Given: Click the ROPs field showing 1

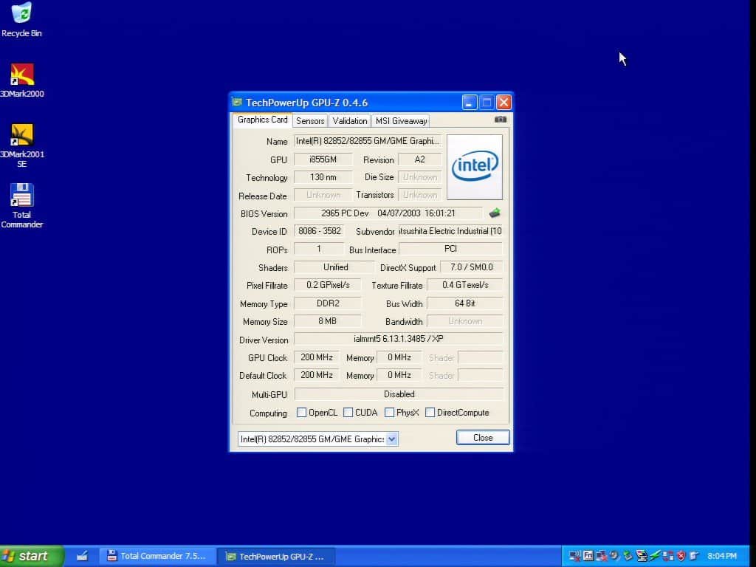Looking at the screenshot, I should pos(320,248).
